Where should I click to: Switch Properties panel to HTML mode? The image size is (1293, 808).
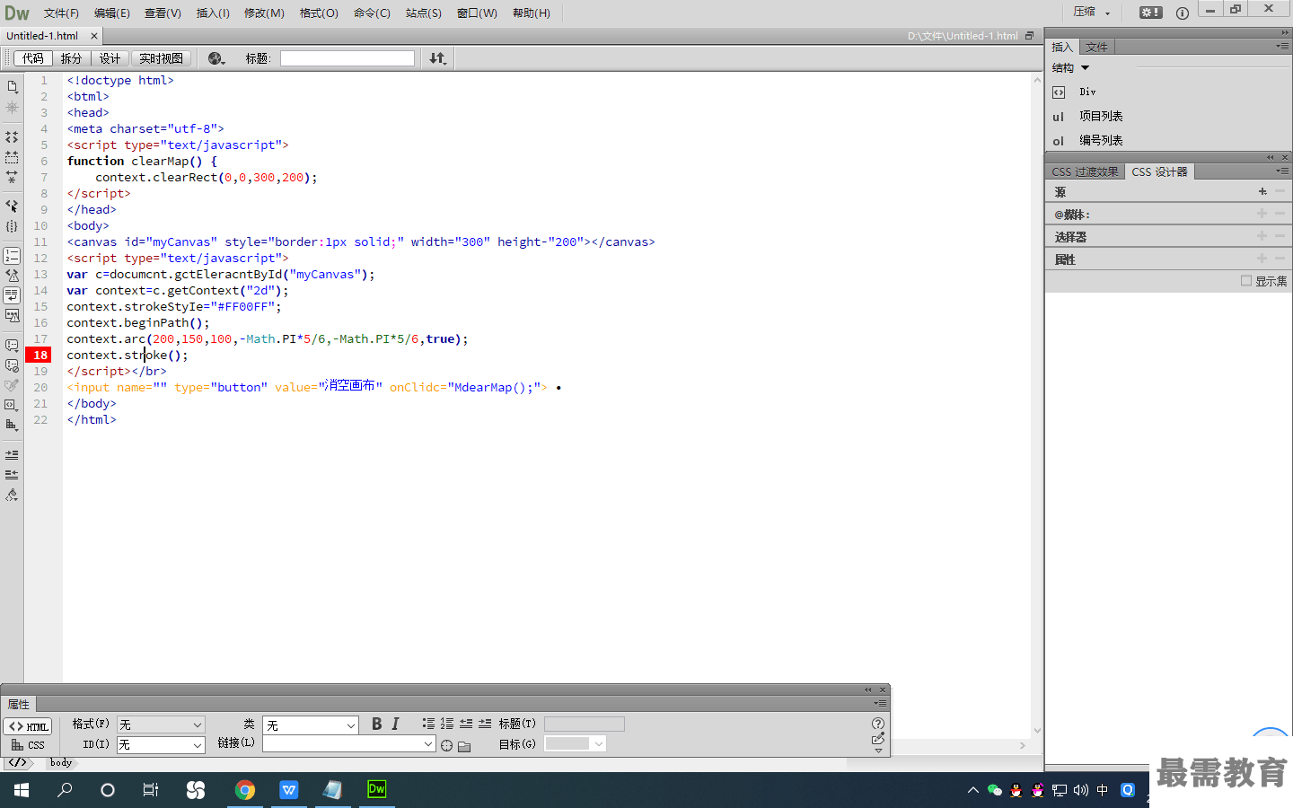point(29,726)
